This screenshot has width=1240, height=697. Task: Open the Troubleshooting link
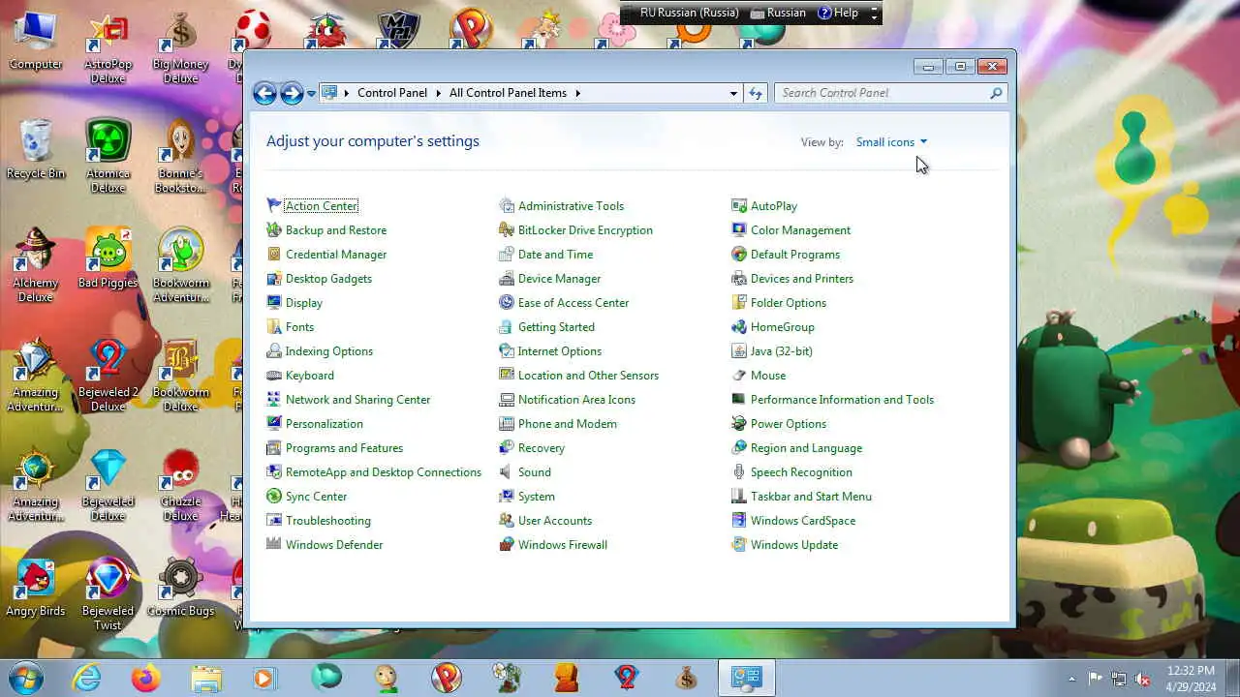(327, 520)
